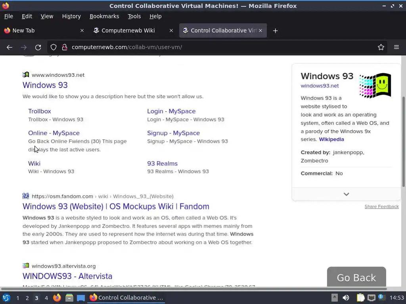Click the Go Back button

[356, 277]
